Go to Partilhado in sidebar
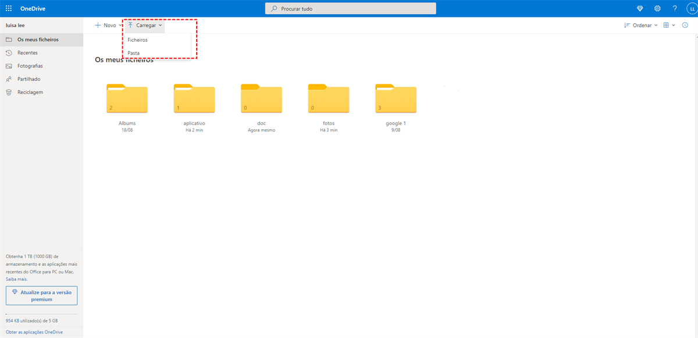The image size is (698, 338). tap(41, 79)
